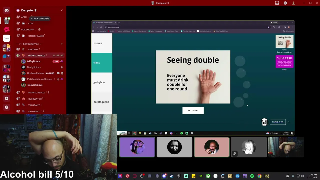
Task: Click the pink CHUG CARD thumbnail
Action: click(x=284, y=61)
